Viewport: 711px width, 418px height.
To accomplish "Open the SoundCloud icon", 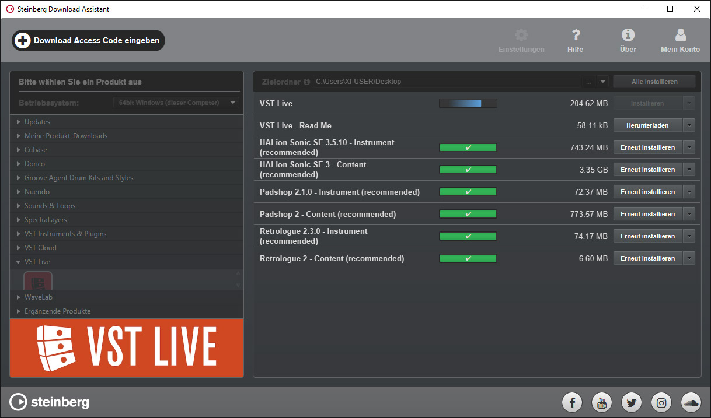I will tap(691, 402).
